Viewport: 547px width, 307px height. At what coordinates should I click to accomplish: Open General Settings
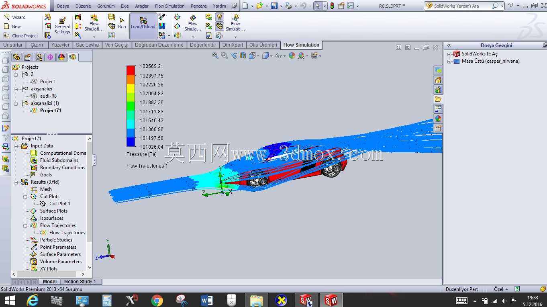point(62,26)
